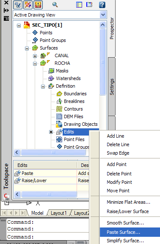The height and width of the screenshot is (244, 160).
Task: Switch to the Model tab
Action: point(37,213)
